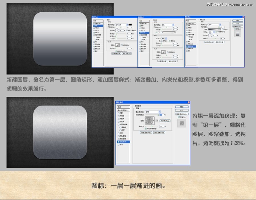Open contour picker thumbnail in Inner Glow dialog

click(164, 52)
